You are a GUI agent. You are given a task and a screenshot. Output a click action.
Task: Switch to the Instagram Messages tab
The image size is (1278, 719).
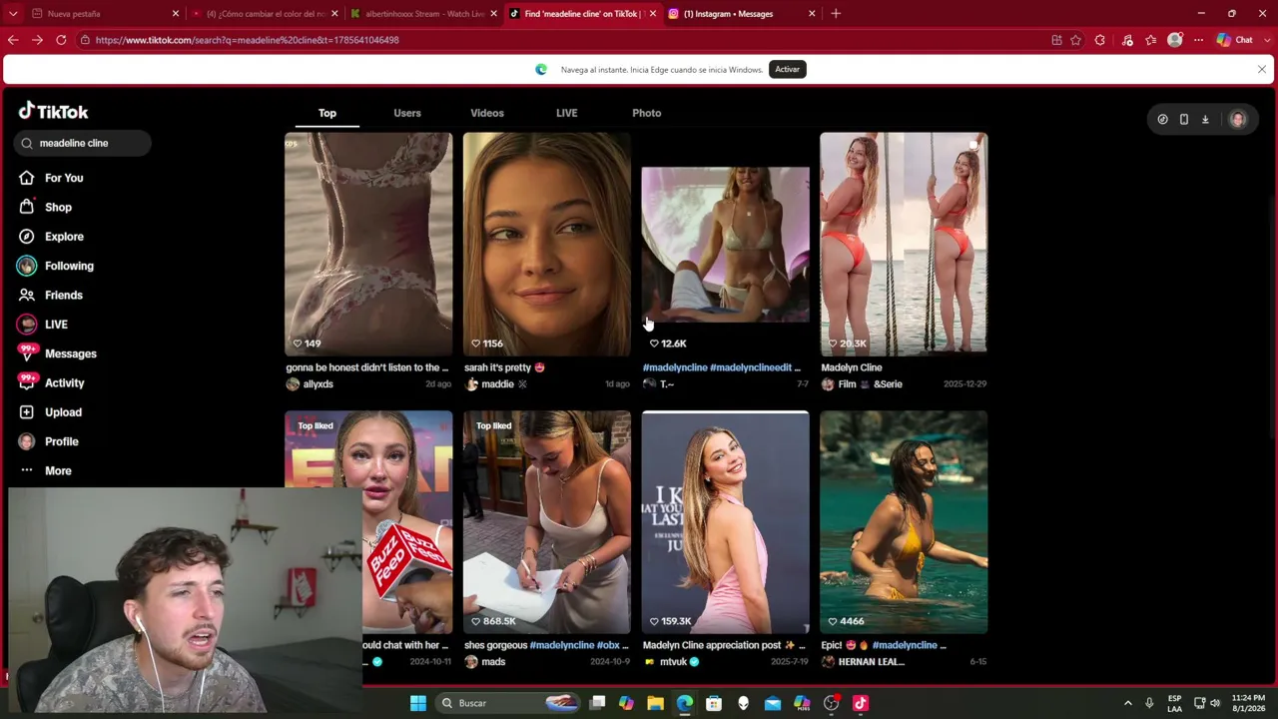(741, 14)
